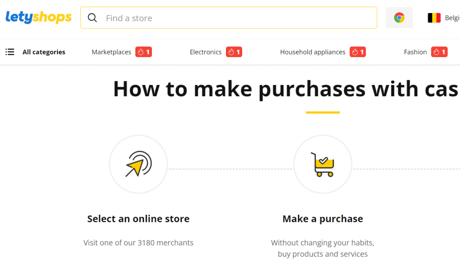
Task: Go to the Fashion category
Action: 415,52
